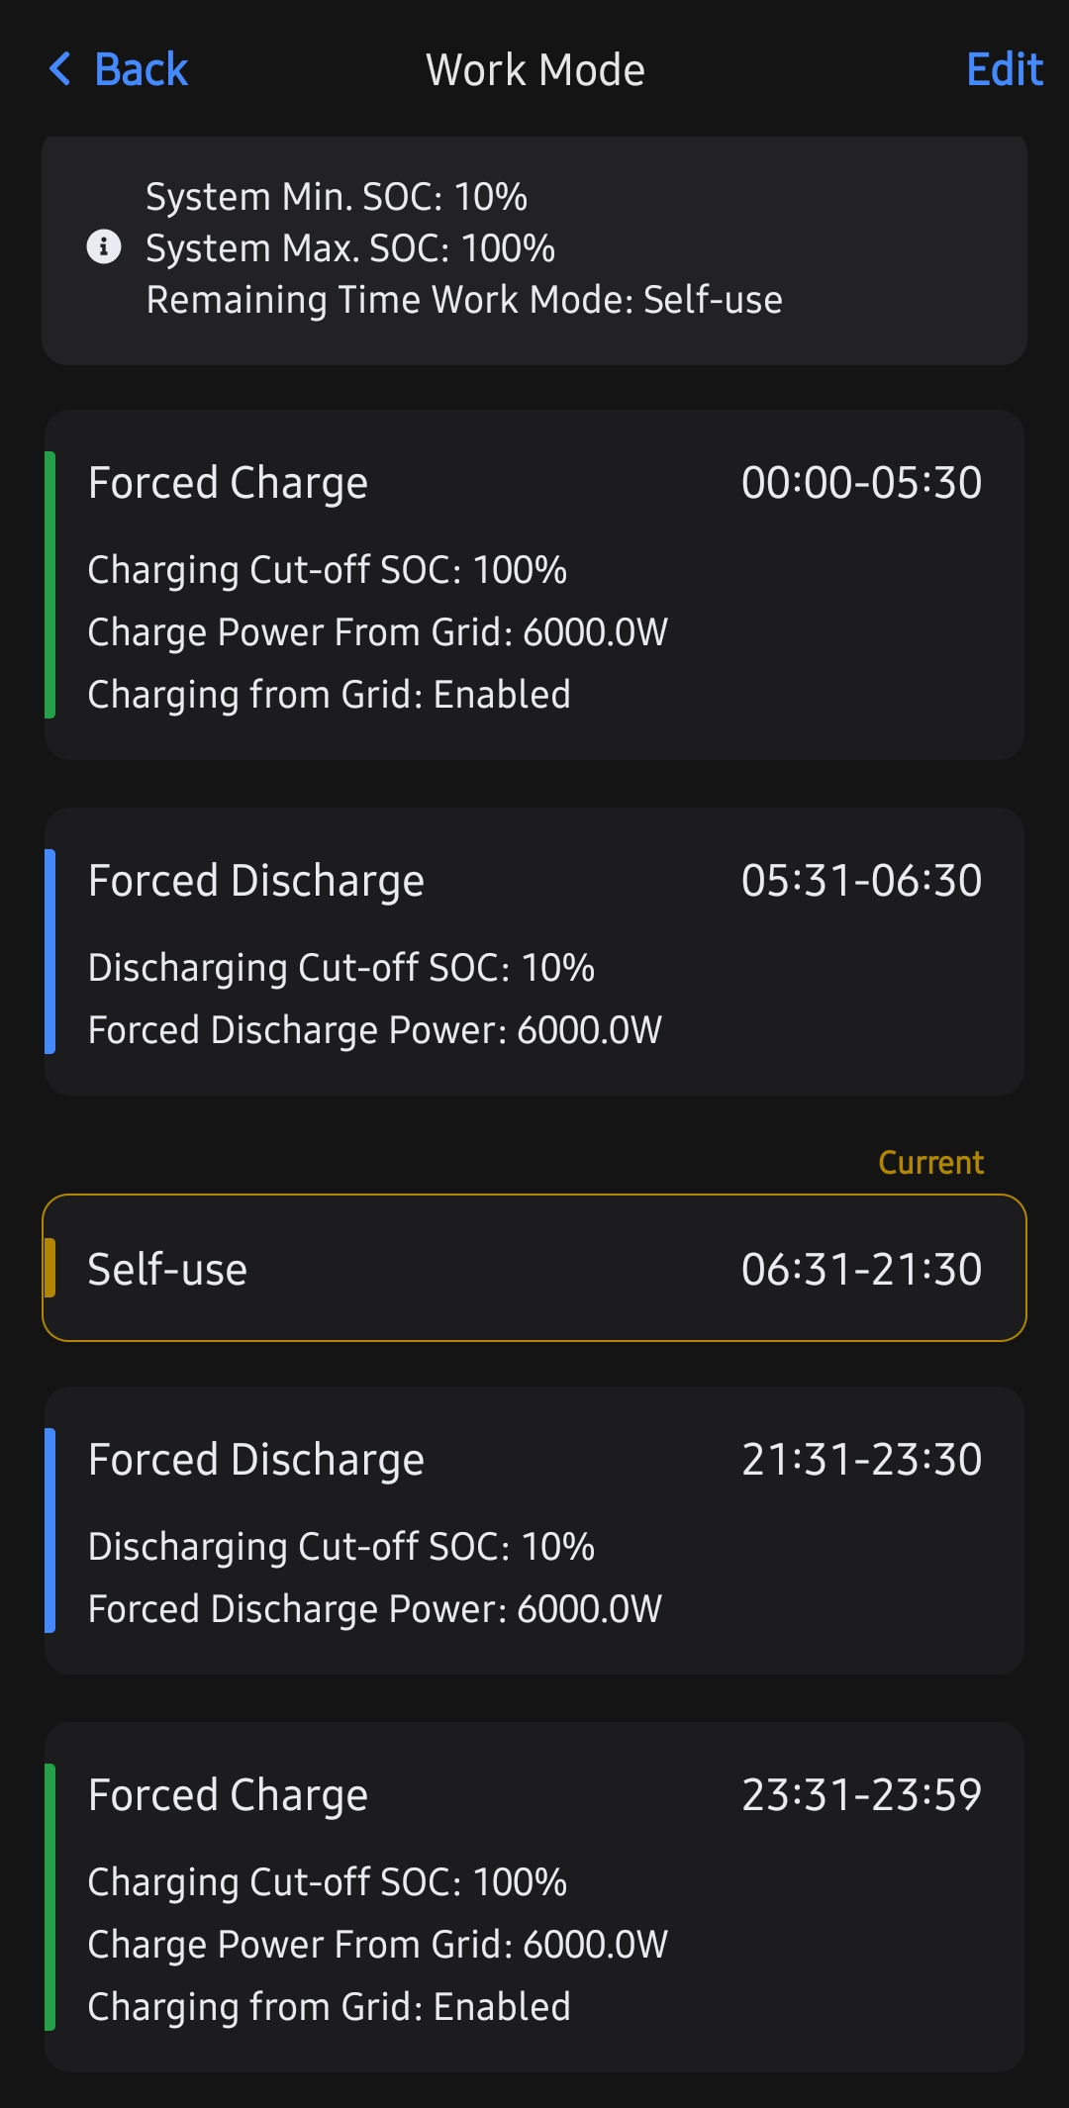Viewport: 1069px width, 2108px height.
Task: Click the info icon beside System SOC details
Action: pos(104,246)
